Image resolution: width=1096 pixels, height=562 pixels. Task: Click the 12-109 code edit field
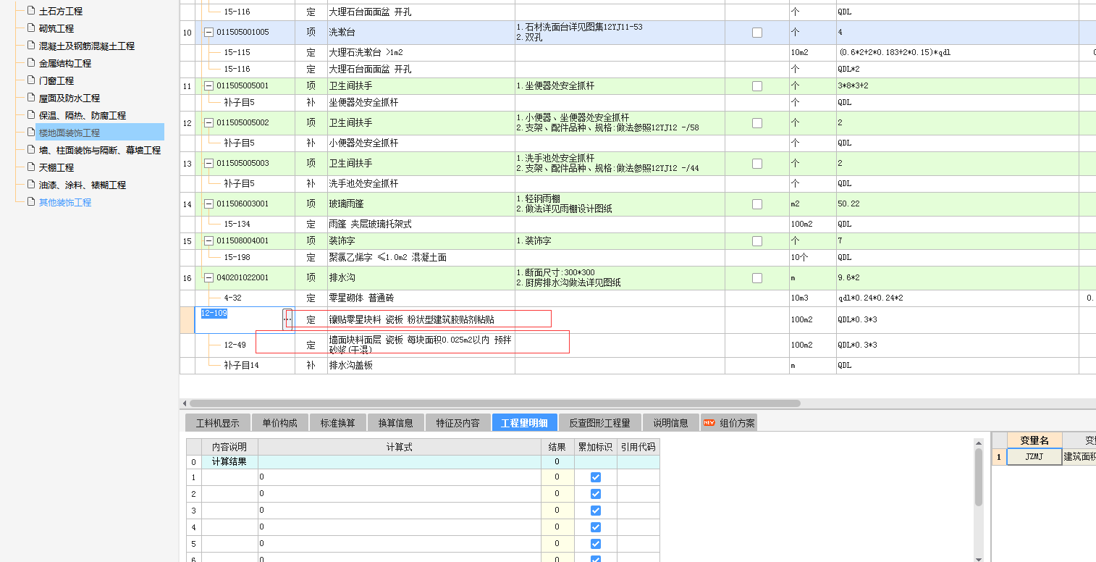click(239, 319)
